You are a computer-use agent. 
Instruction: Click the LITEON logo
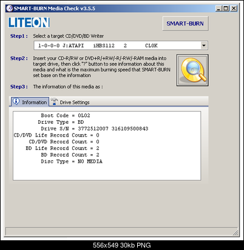coord(29,22)
